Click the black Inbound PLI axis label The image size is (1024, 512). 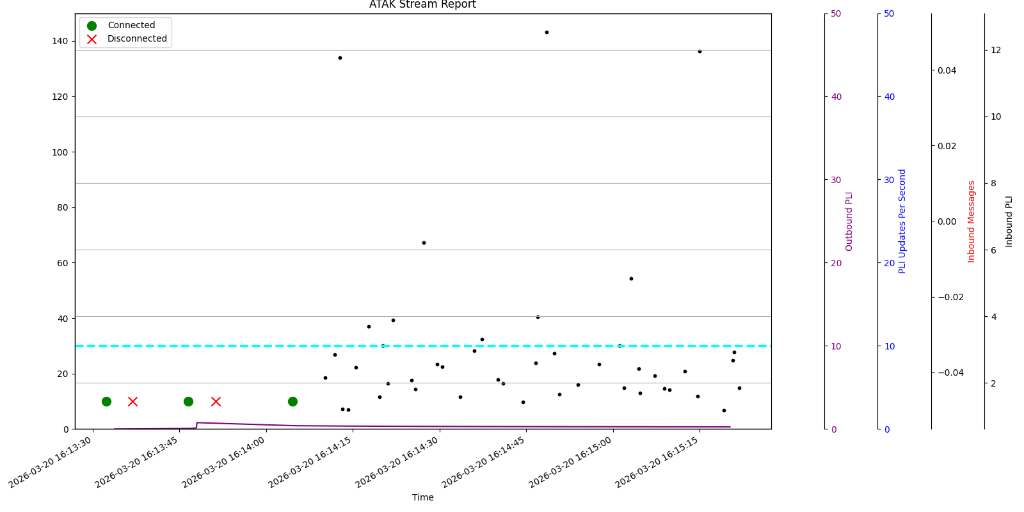click(x=1009, y=221)
